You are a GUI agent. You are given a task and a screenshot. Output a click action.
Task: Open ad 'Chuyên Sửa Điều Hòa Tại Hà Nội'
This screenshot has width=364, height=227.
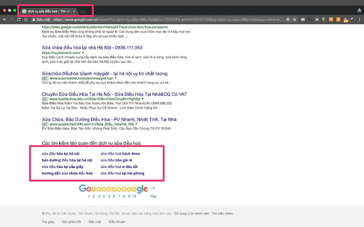pos(114,94)
